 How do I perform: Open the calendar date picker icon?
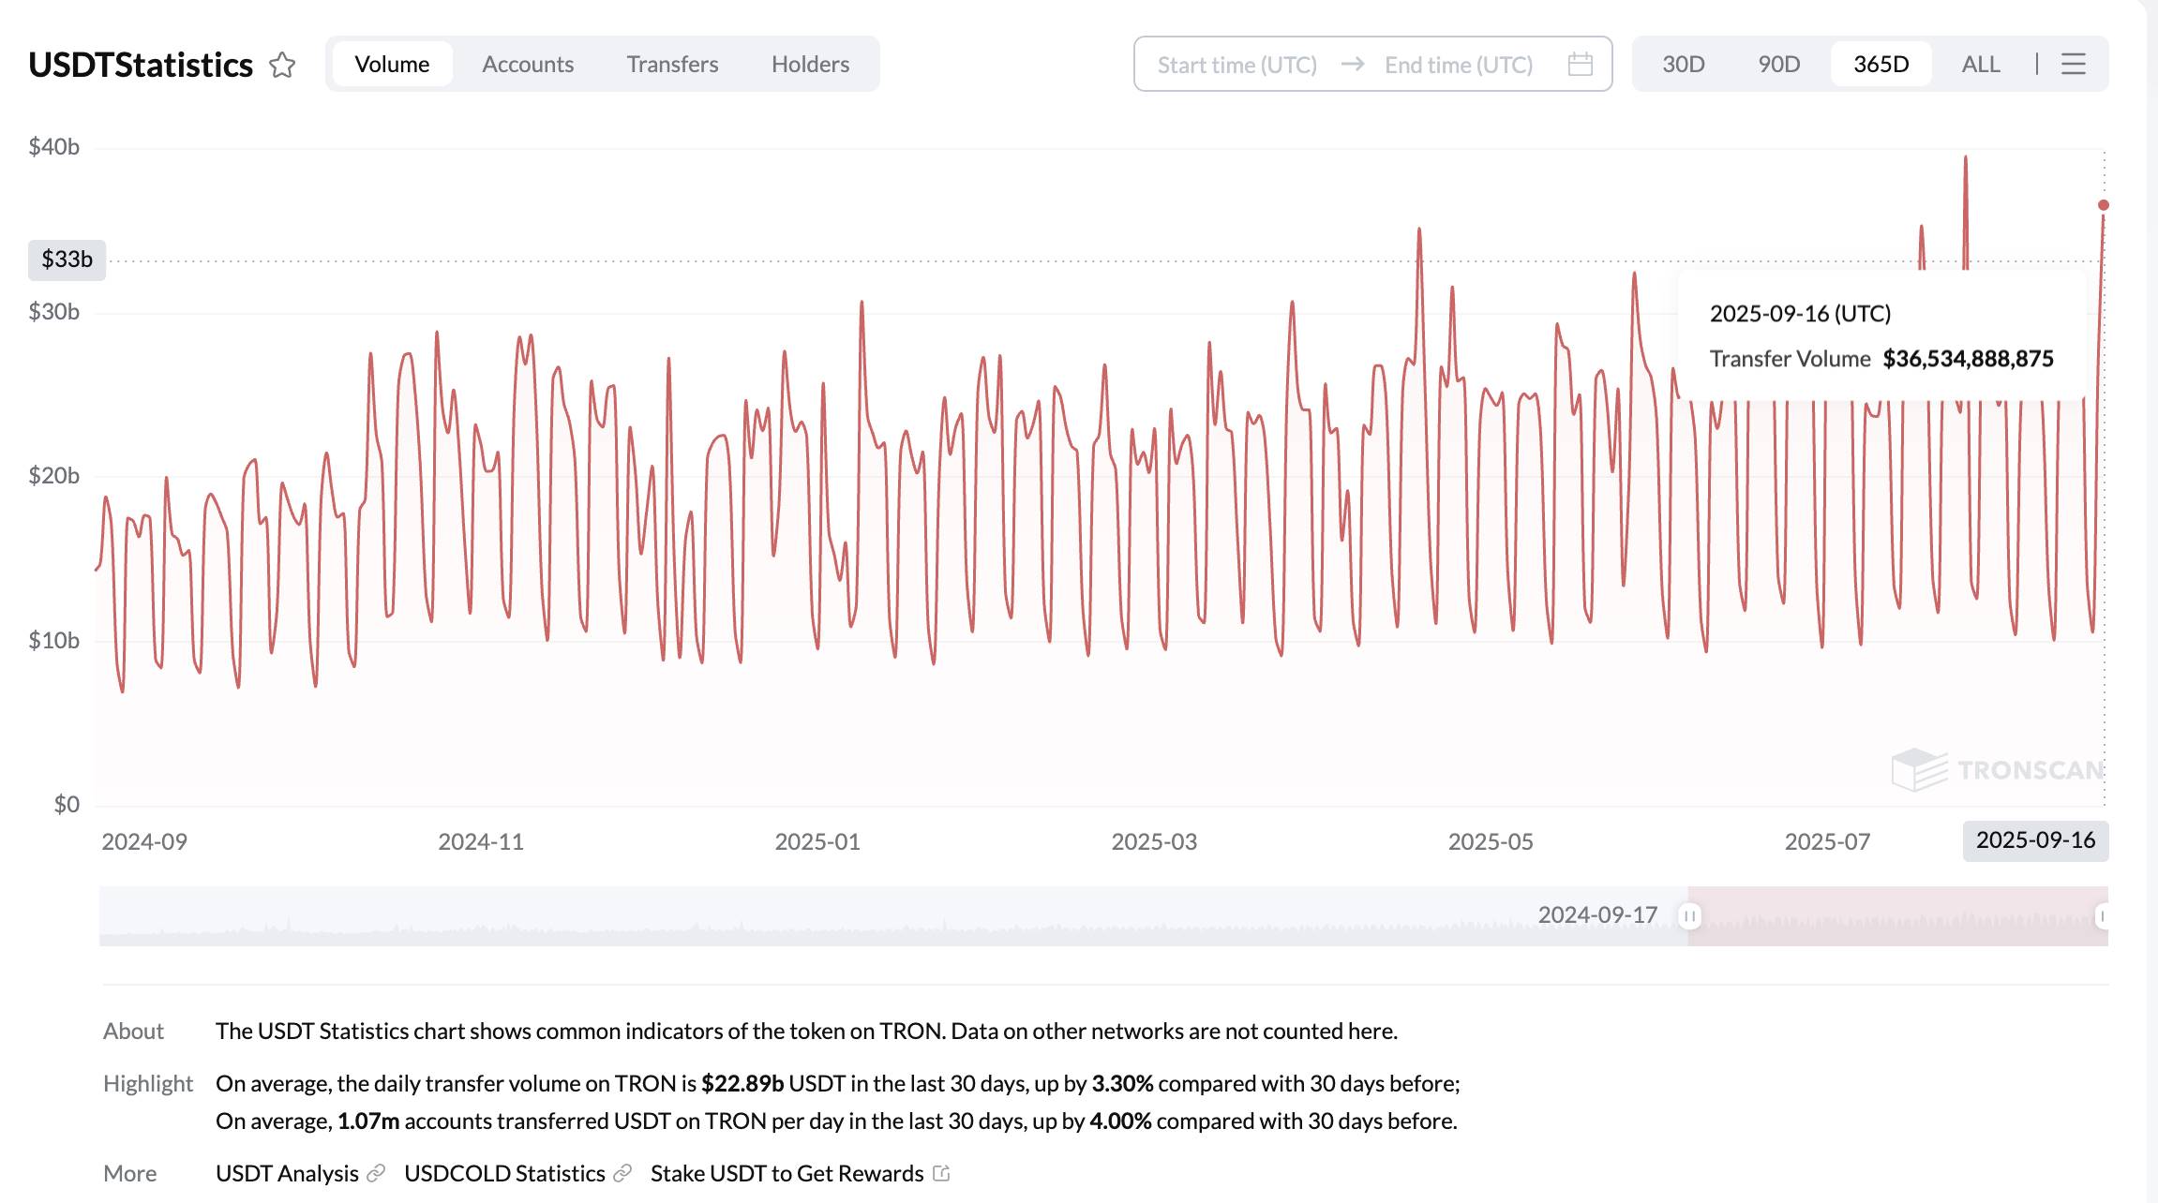pos(1581,64)
